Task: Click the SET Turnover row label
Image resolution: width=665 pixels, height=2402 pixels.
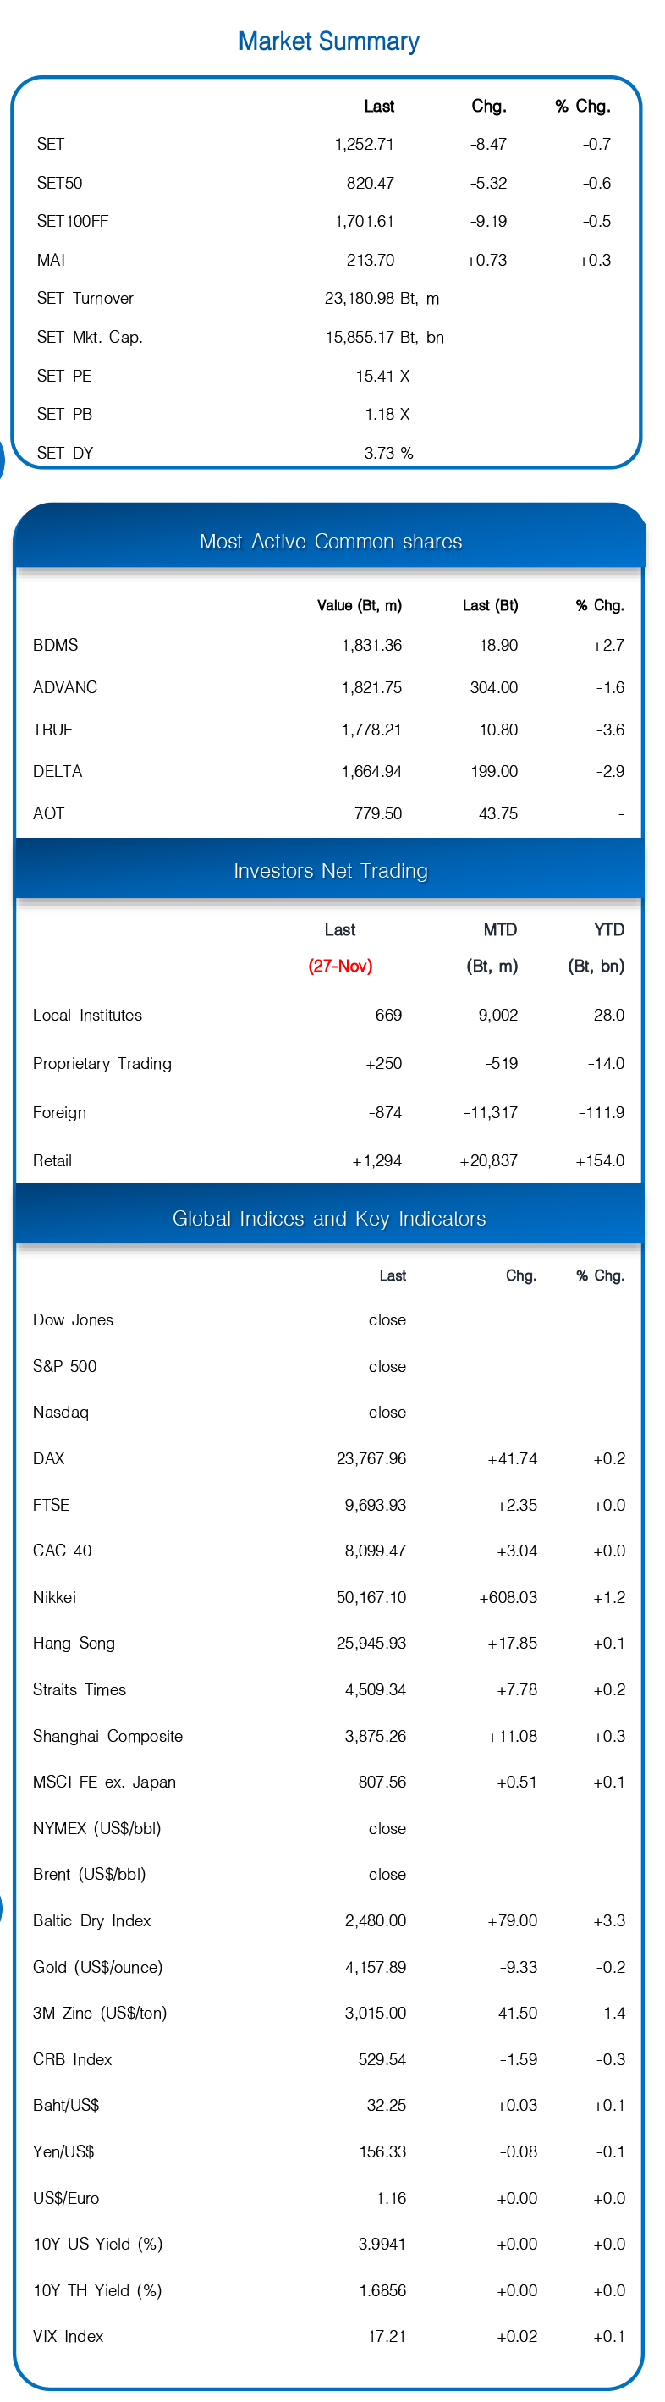Action: 85,299
